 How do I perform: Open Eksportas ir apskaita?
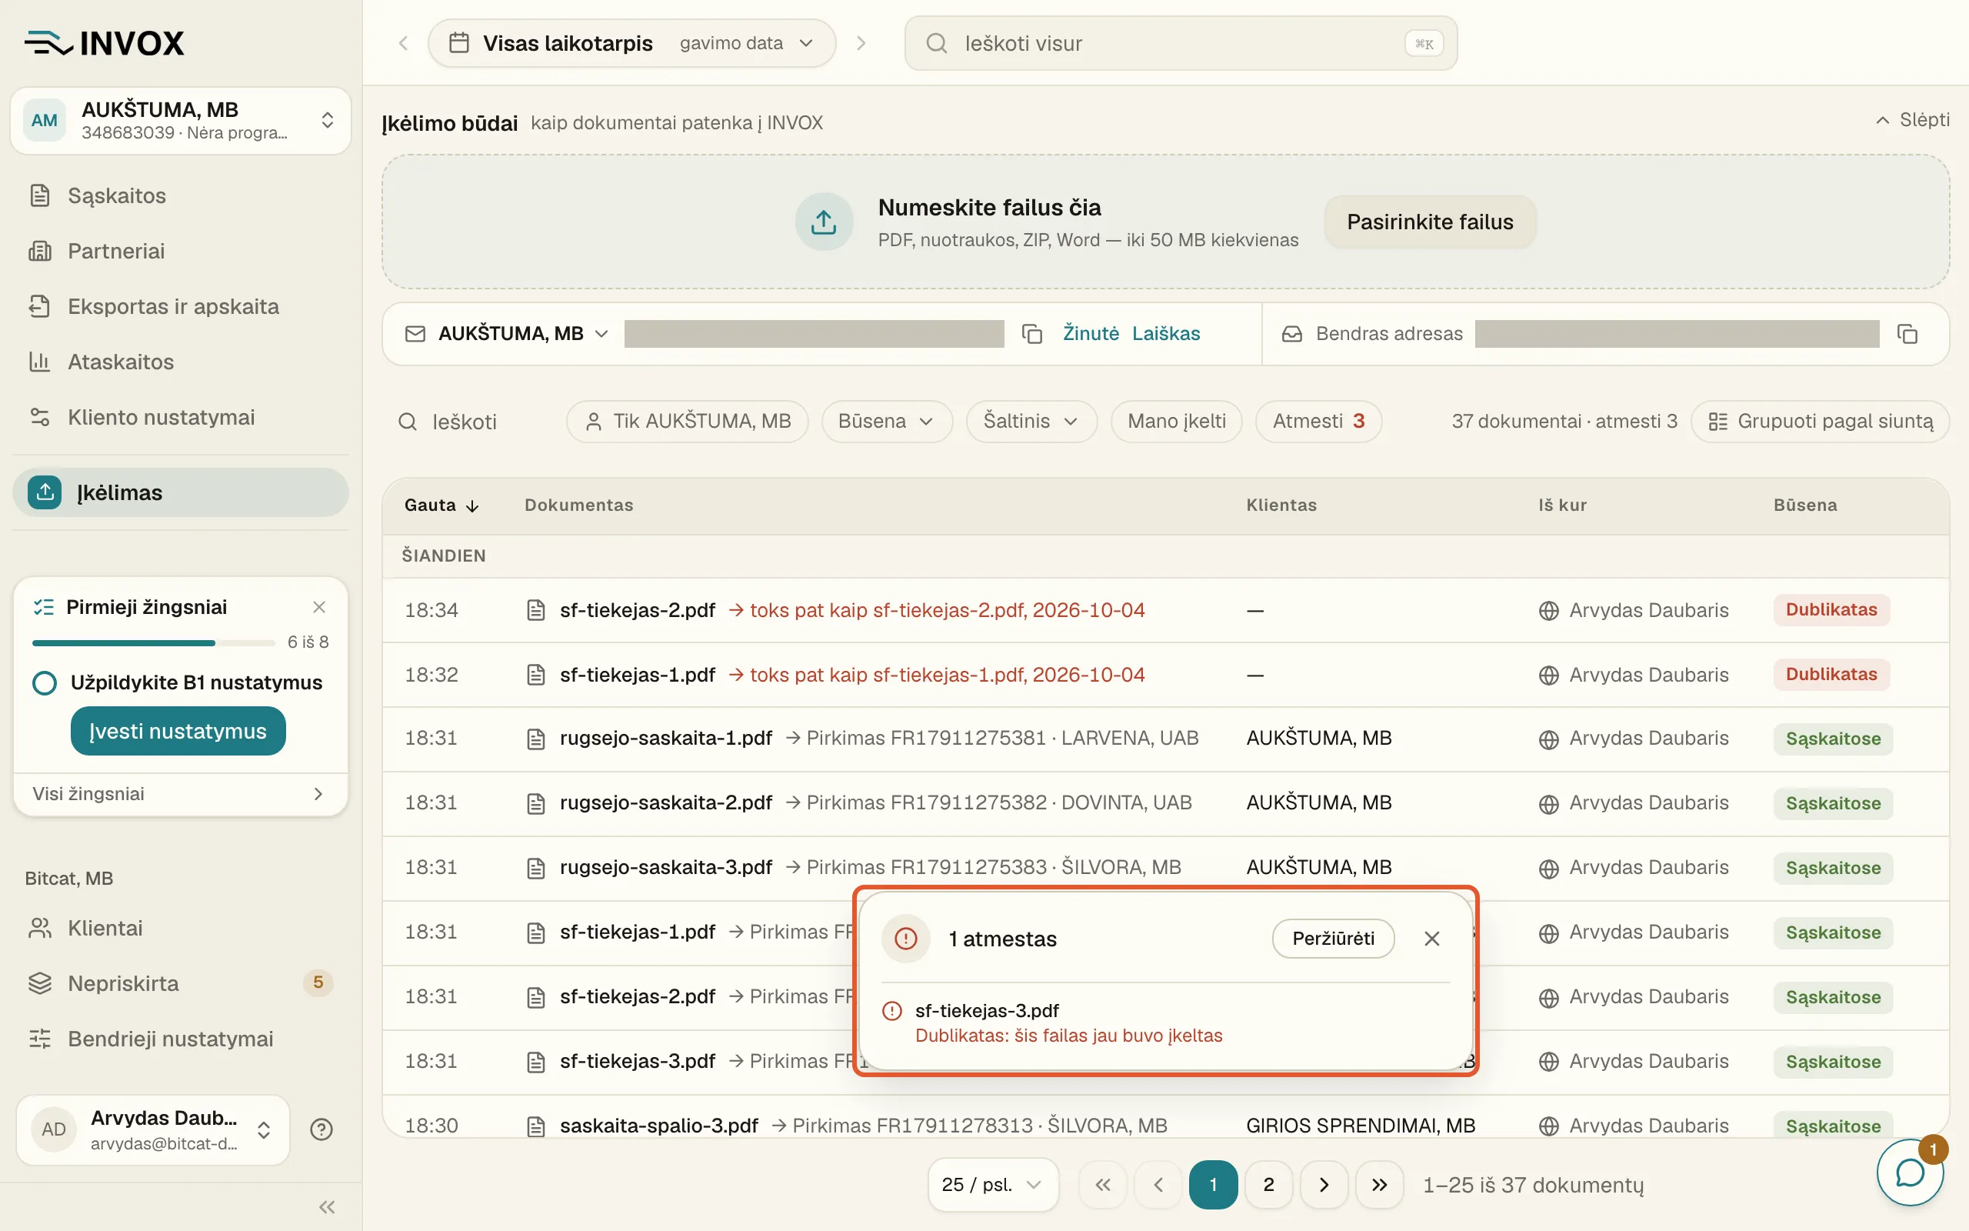181,306
